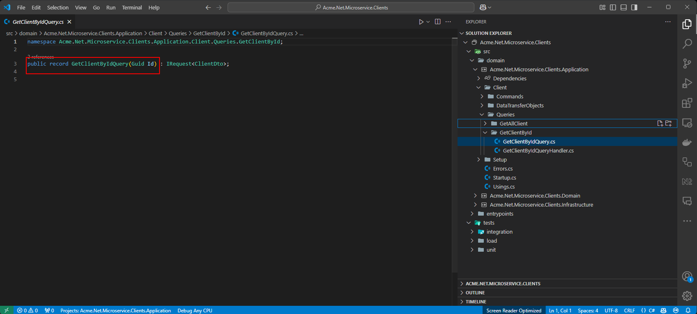The height and width of the screenshot is (314, 697).
Task: Toggle Screen Reader Optimized mode
Action: coord(514,310)
